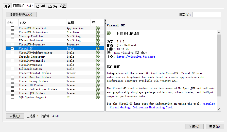The height and width of the screenshot is (132, 227).
Task: Click source icon in Tracer-Jvmstat Probes row
Action: tap(98, 73)
